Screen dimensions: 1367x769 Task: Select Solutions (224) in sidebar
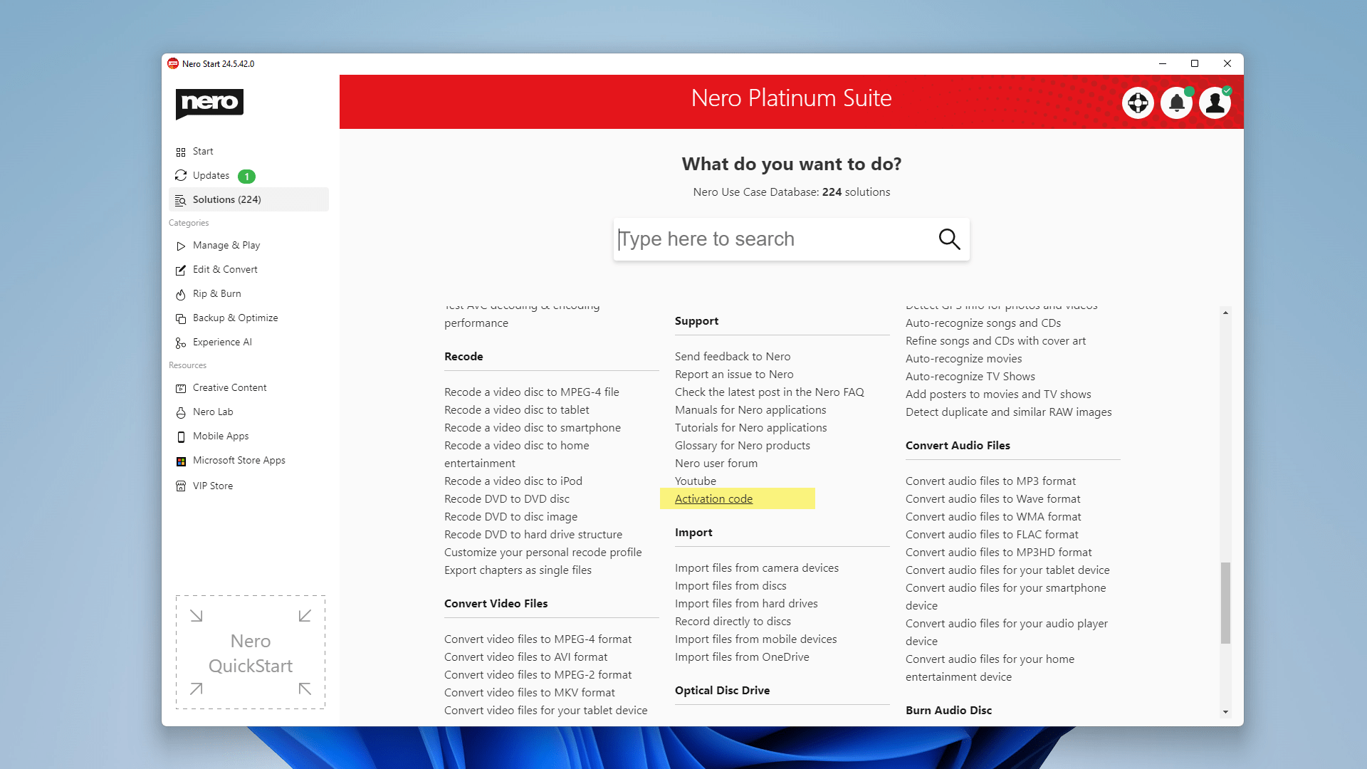(248, 199)
